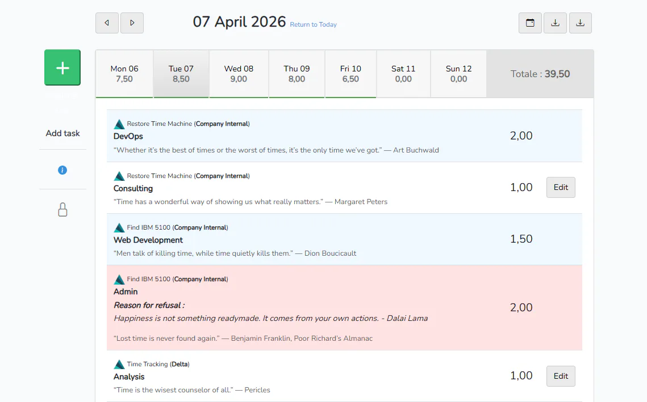Switch to Wed 08 day tab
This screenshot has height=402, width=647.
[239, 74]
